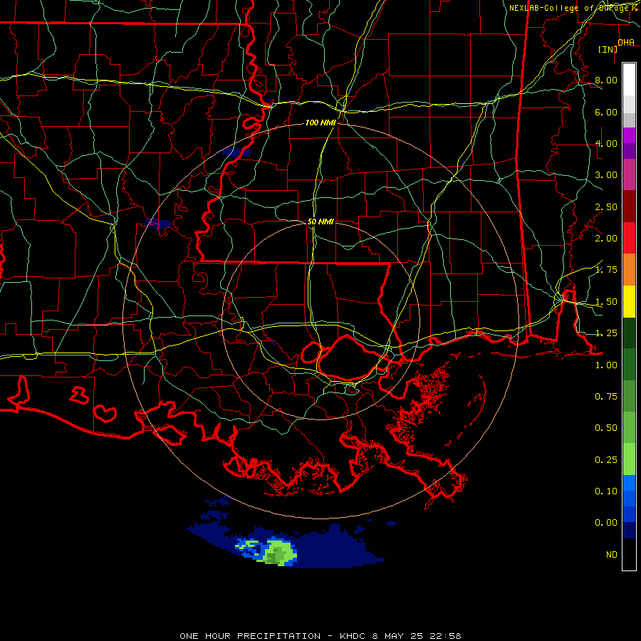Click the 2.00 legend value
Screen dimensions: 641x641
click(x=606, y=239)
